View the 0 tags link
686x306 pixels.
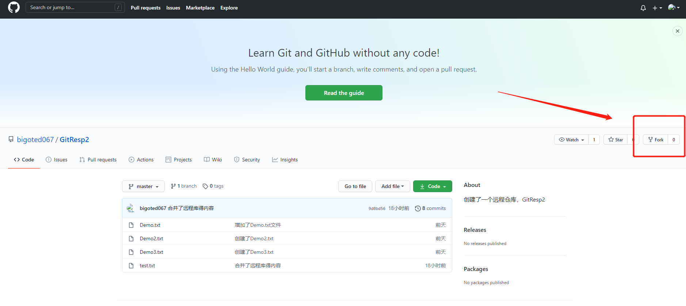pos(213,186)
